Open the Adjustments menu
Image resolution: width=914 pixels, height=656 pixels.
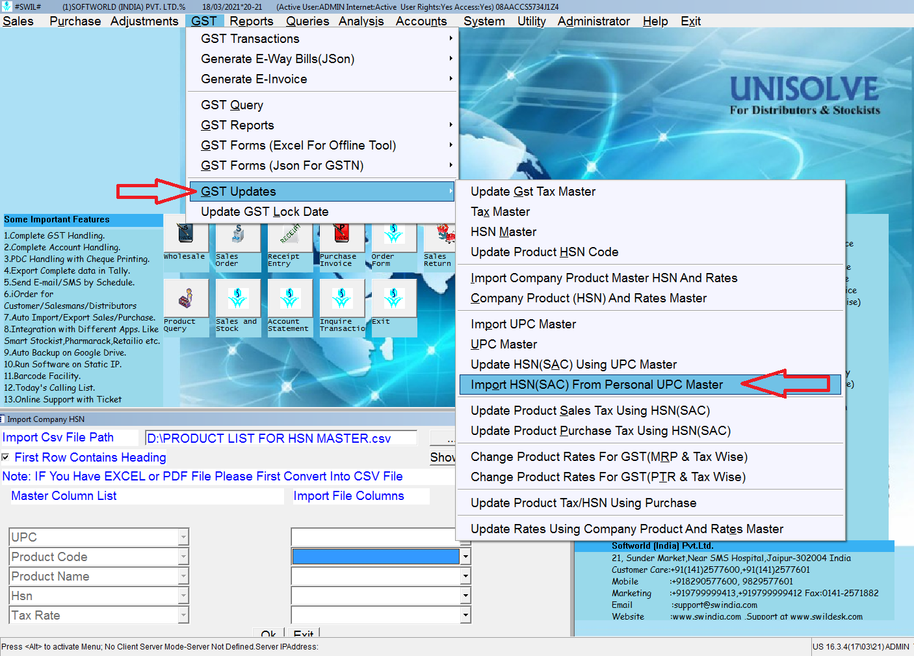(144, 21)
